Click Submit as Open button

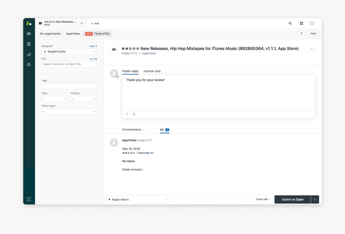click(x=292, y=200)
